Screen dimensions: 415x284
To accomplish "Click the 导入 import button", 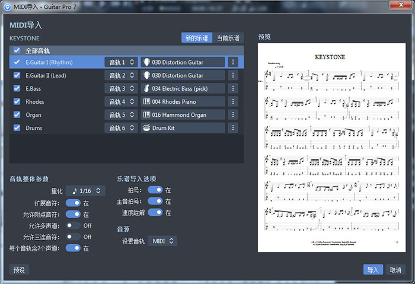I will (373, 270).
